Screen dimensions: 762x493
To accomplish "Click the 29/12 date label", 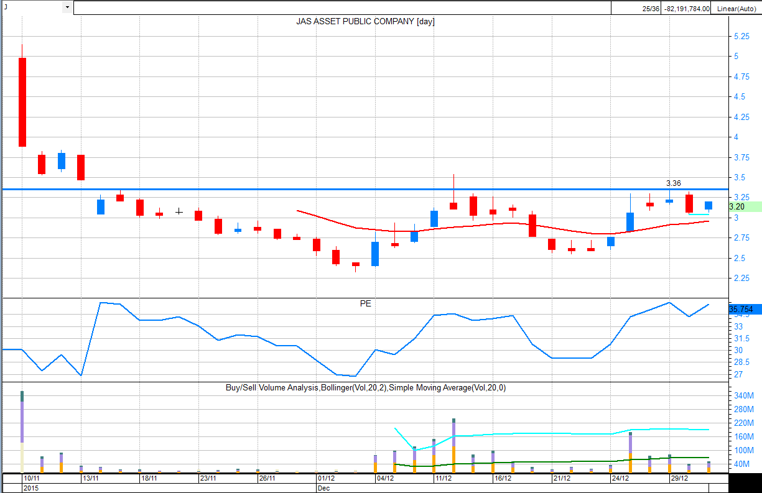I will coord(679,479).
